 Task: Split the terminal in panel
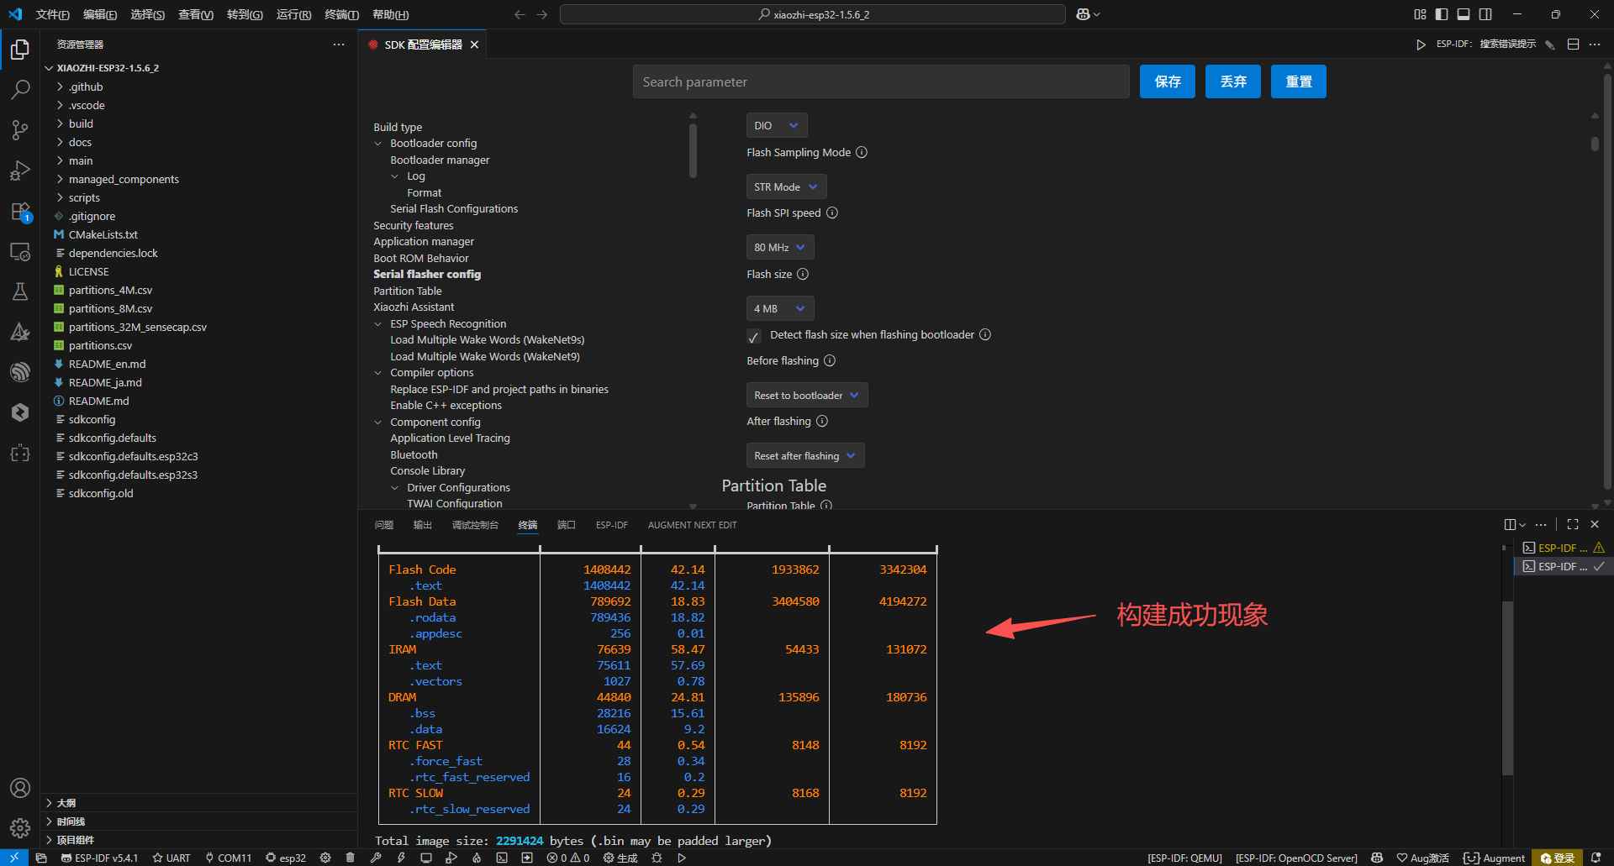point(1510,524)
